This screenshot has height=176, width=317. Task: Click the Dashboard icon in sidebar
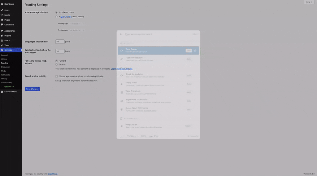point(2,4)
